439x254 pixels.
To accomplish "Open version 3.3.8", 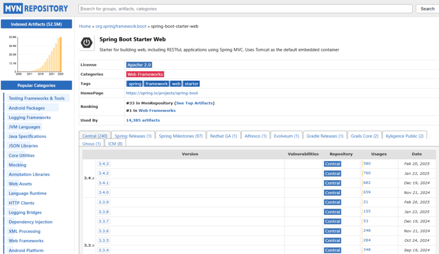I will pos(104,212).
